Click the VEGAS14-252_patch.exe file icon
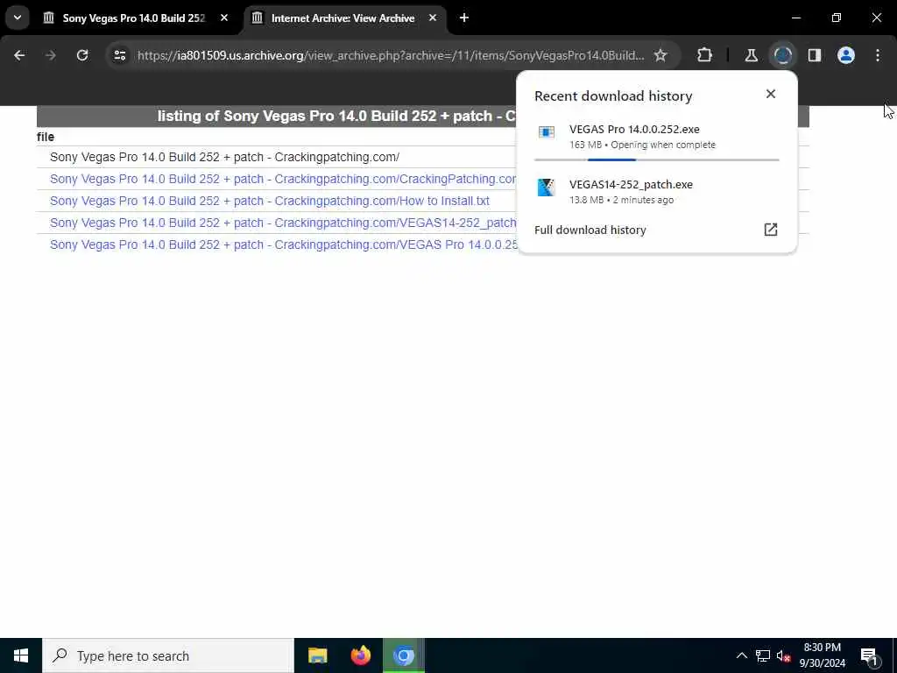 pos(547,188)
